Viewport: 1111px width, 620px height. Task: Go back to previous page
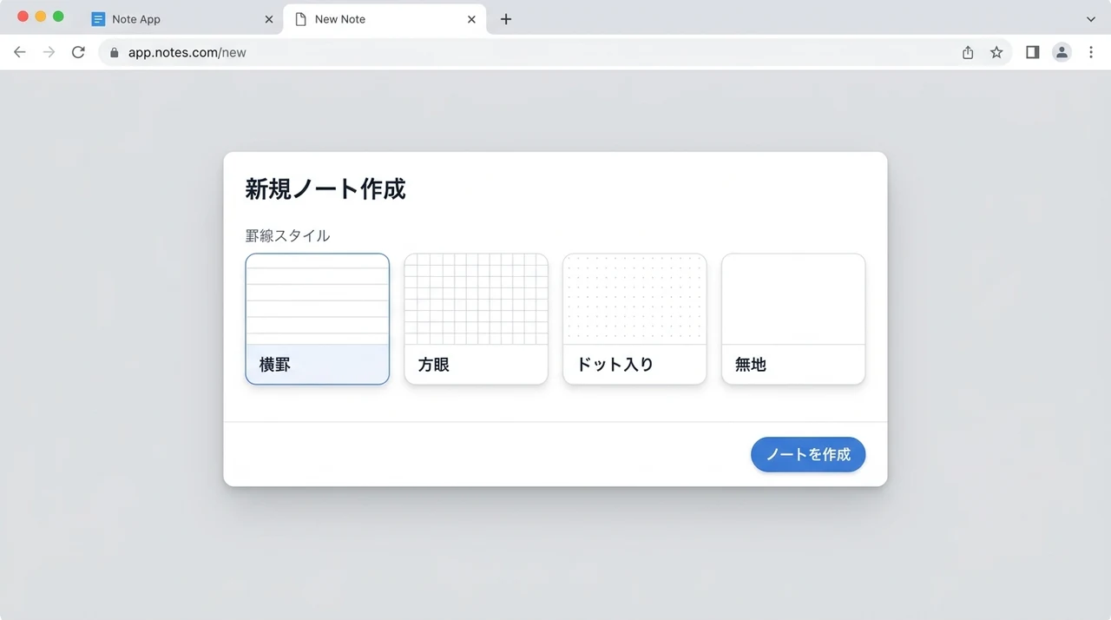20,52
